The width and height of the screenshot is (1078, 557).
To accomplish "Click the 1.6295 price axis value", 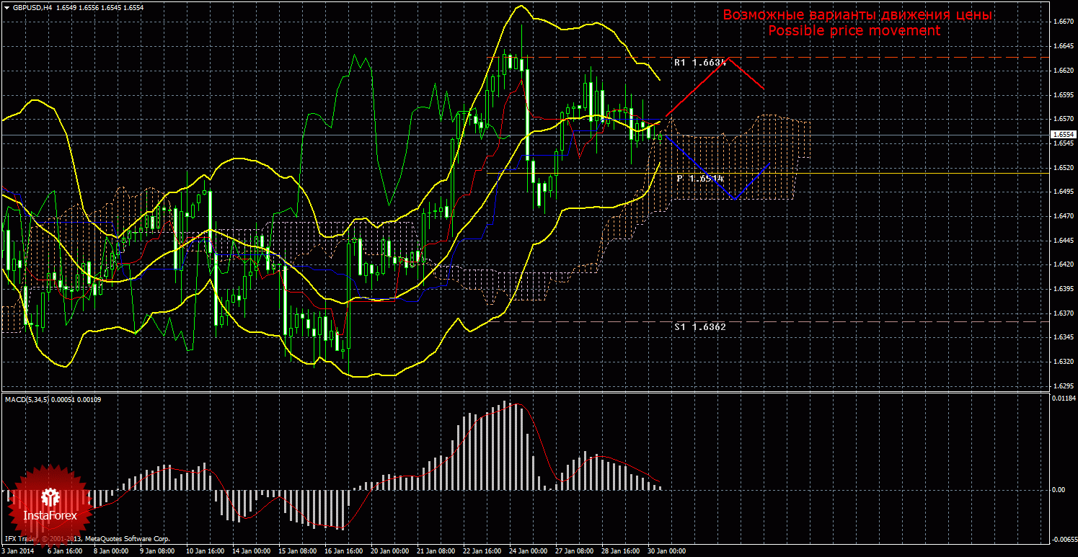I will tap(1064, 386).
